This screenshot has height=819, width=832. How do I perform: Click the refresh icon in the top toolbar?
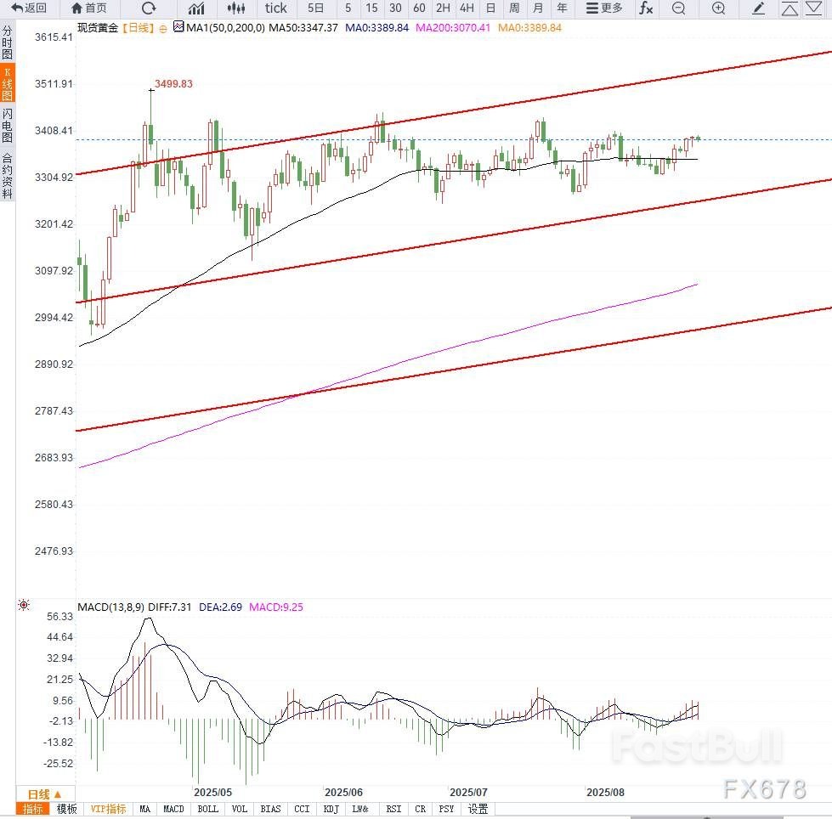(149, 8)
